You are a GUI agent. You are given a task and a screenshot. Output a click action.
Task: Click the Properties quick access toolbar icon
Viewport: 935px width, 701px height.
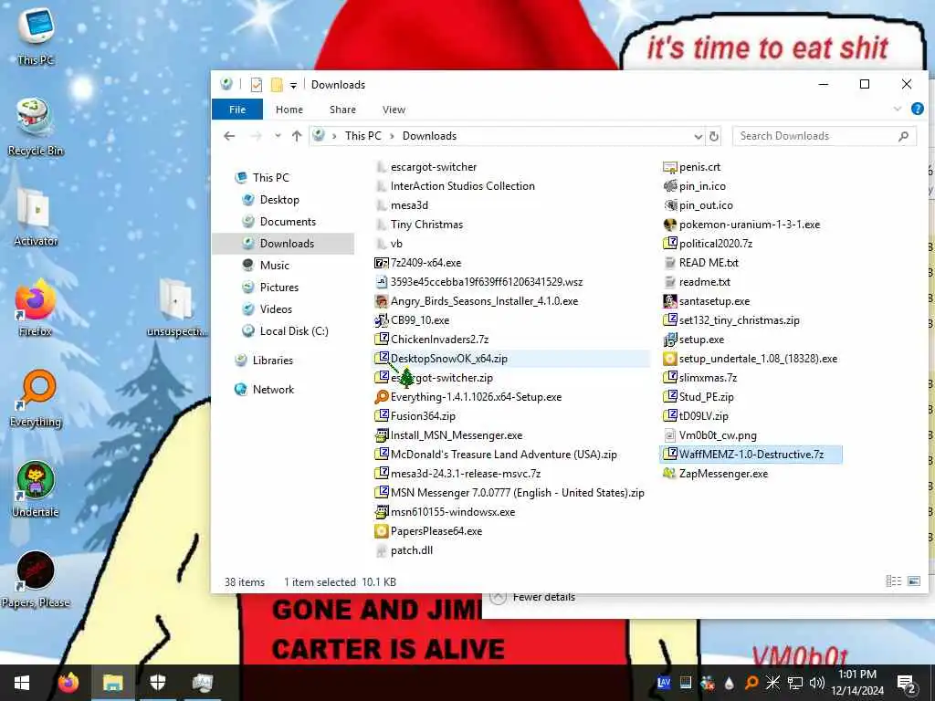(257, 85)
